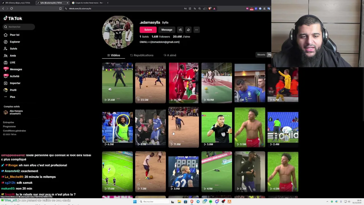Share the .adamasylla profile
This screenshot has width=364, height=205.
click(x=188, y=30)
